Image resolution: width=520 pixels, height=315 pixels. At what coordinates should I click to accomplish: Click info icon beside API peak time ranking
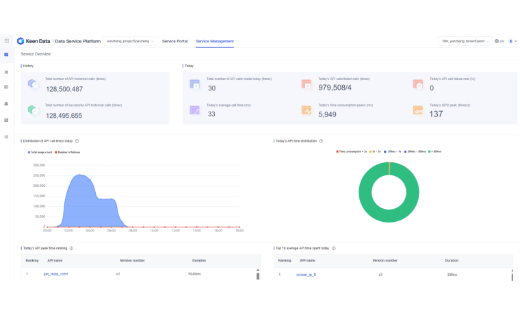tap(71, 249)
